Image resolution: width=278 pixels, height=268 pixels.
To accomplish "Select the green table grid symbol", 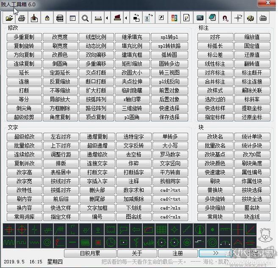I will [x=161, y=230].
